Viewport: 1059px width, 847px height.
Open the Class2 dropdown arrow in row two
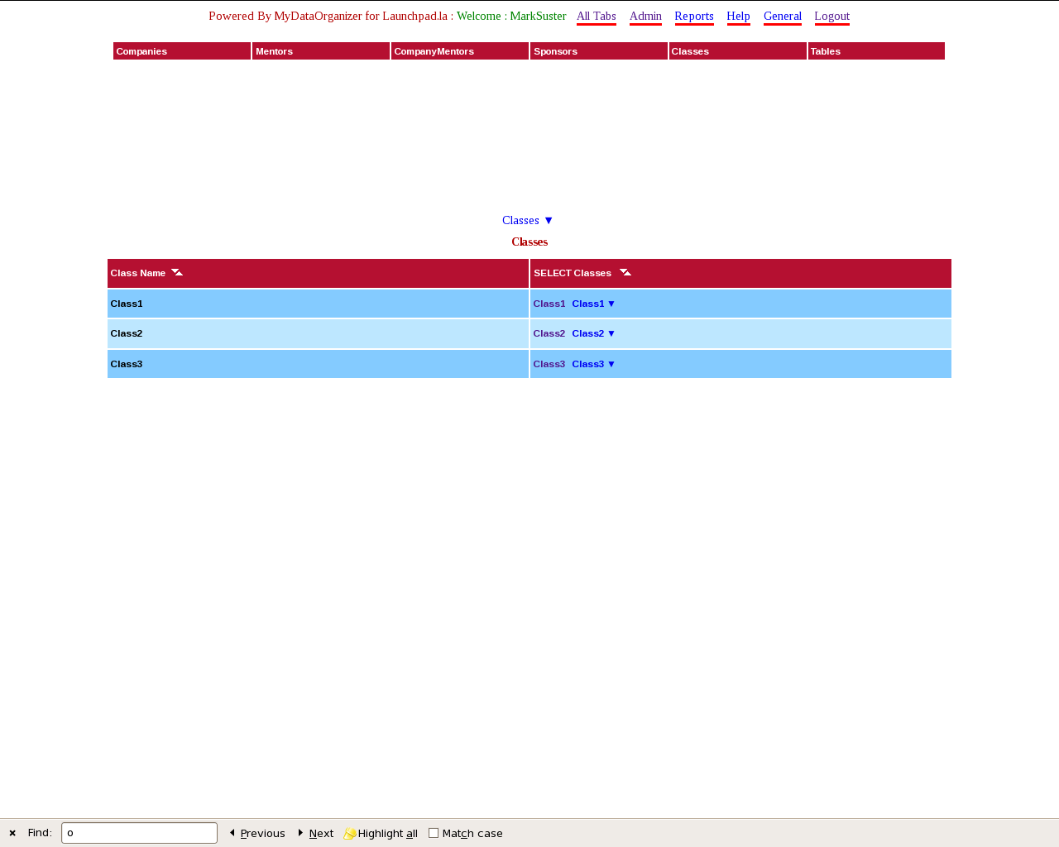(611, 333)
